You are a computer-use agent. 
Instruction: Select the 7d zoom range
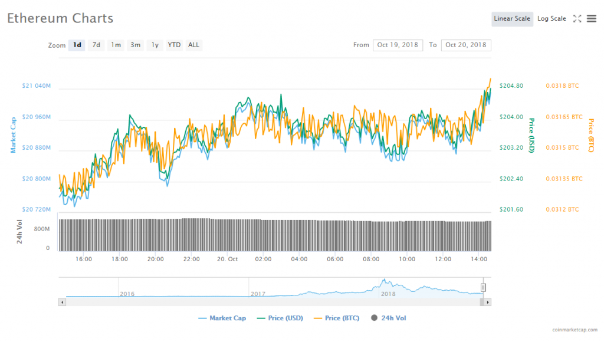coord(96,45)
